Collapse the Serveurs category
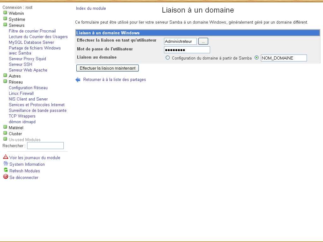 tap(5, 25)
